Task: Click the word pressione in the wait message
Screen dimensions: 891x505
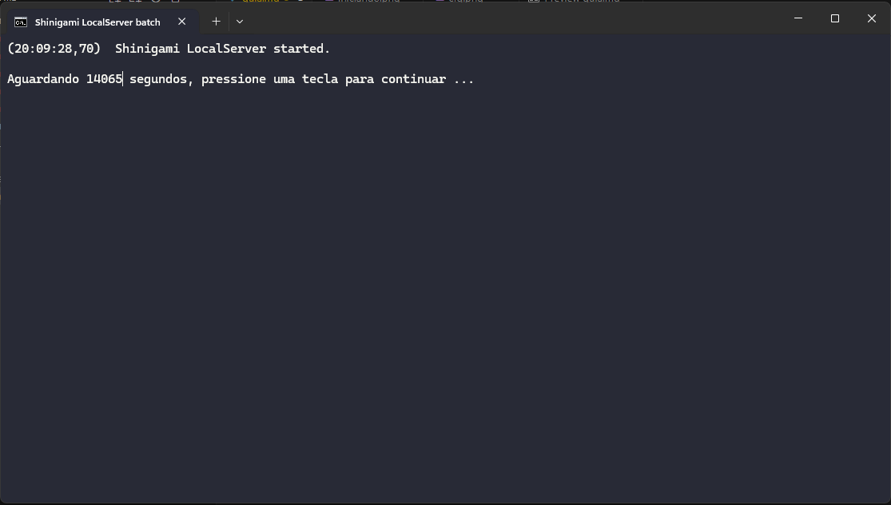Action: [x=233, y=79]
